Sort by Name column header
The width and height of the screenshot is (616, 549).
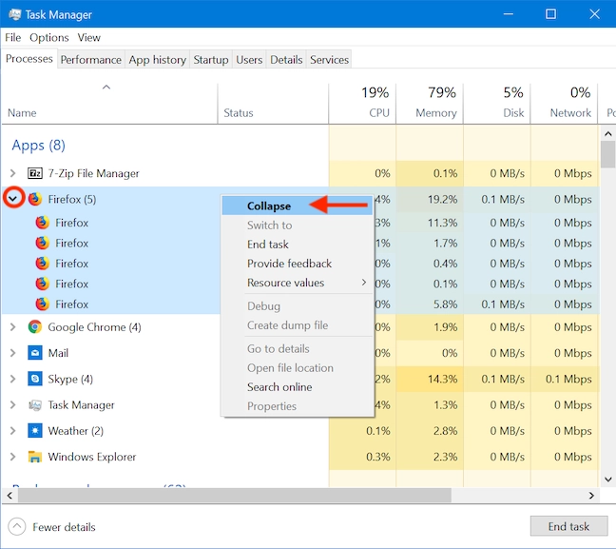pyautogui.click(x=109, y=103)
